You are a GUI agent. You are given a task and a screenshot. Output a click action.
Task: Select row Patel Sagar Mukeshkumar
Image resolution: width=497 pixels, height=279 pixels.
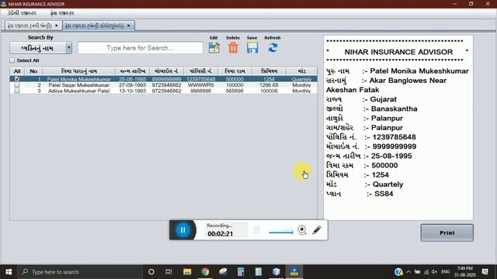click(x=164, y=85)
